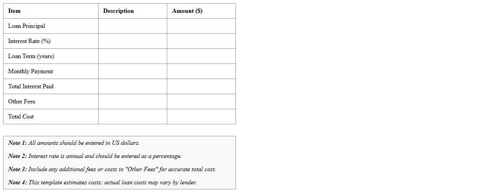Click the "Amount ($)" column header

click(187, 11)
